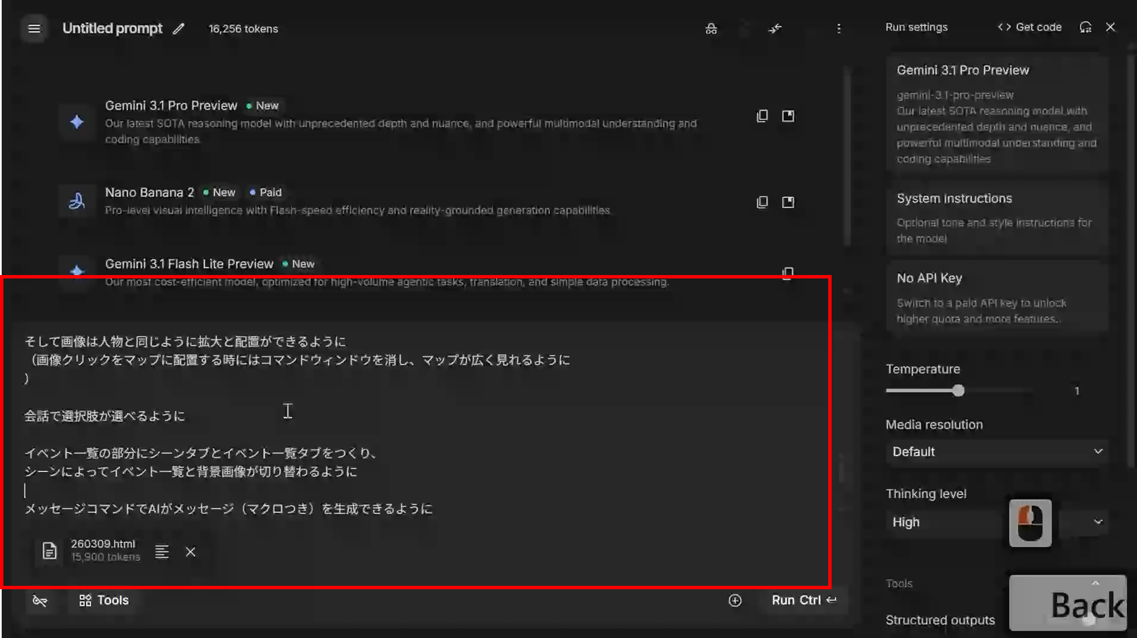Select the Nano Banana 2 model entry
The width and height of the screenshot is (1137, 638).
pyautogui.click(x=426, y=201)
